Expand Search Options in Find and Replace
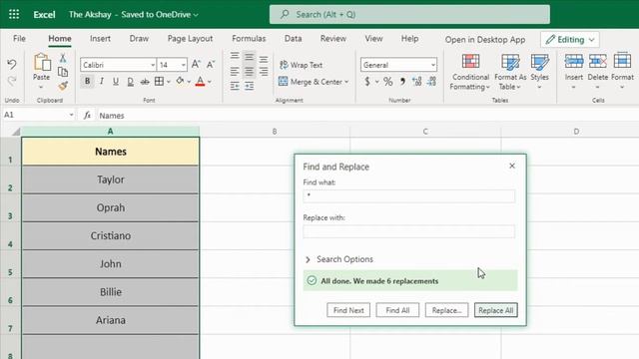The width and height of the screenshot is (639, 359). point(339,259)
